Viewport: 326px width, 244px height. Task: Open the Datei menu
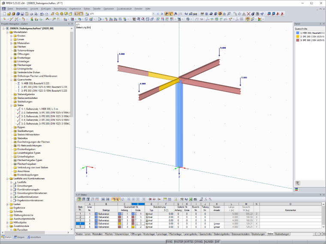10,9
